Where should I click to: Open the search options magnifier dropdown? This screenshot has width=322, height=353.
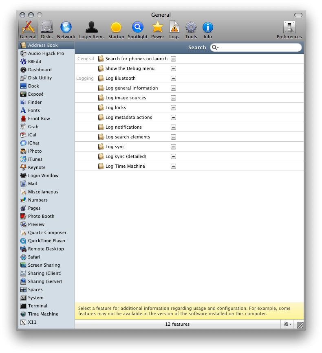(x=216, y=47)
